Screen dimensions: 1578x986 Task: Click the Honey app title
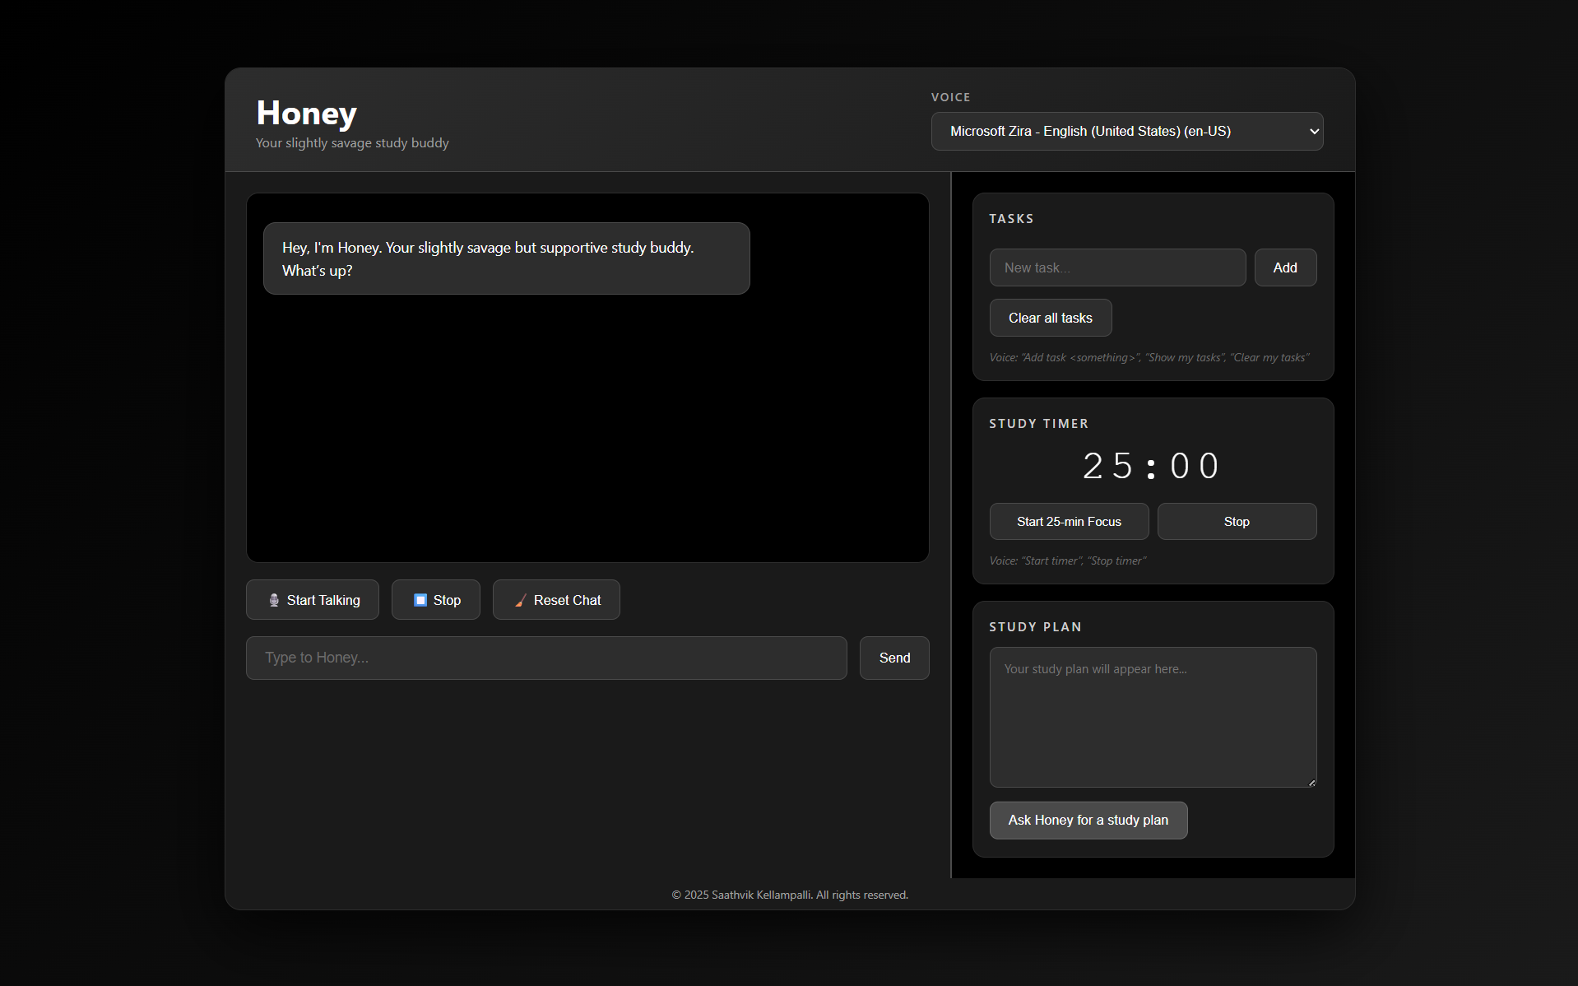(306, 113)
